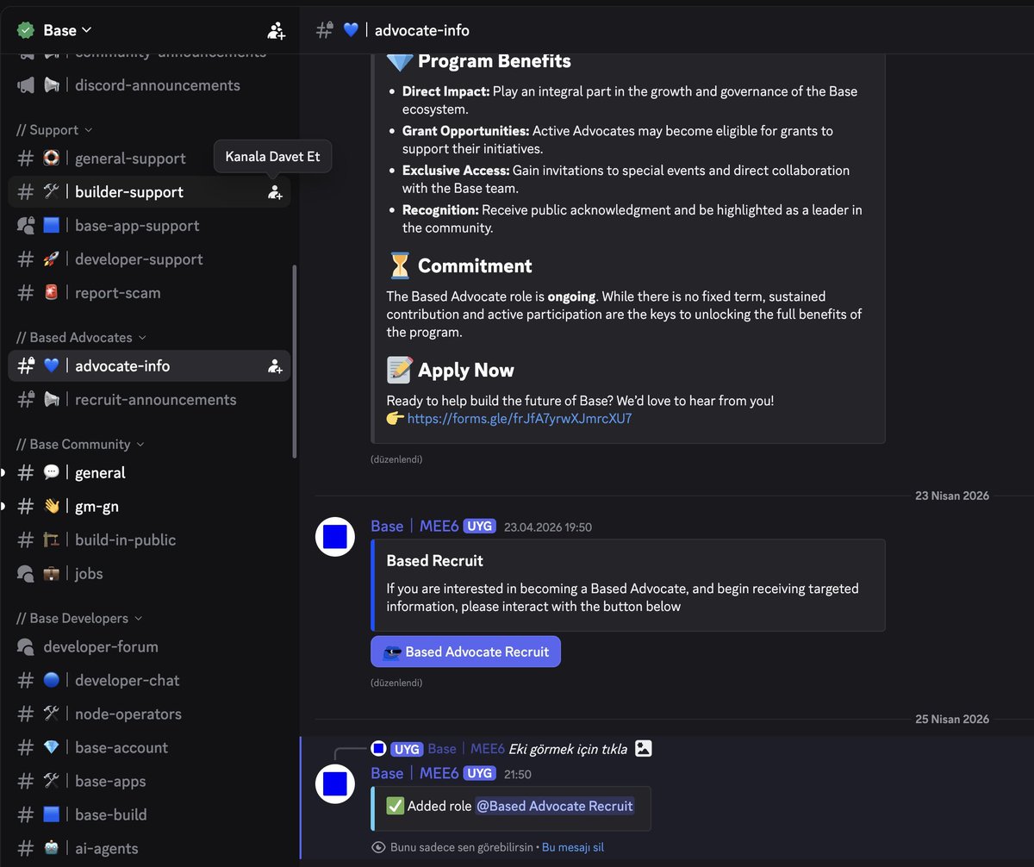The height and width of the screenshot is (867, 1034).
Task: Click 'Eki görmek için tıkla' reply preview
Action: [x=568, y=749]
